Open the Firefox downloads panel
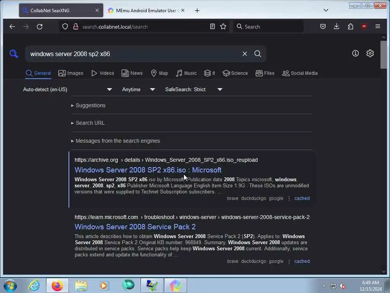 (337, 26)
